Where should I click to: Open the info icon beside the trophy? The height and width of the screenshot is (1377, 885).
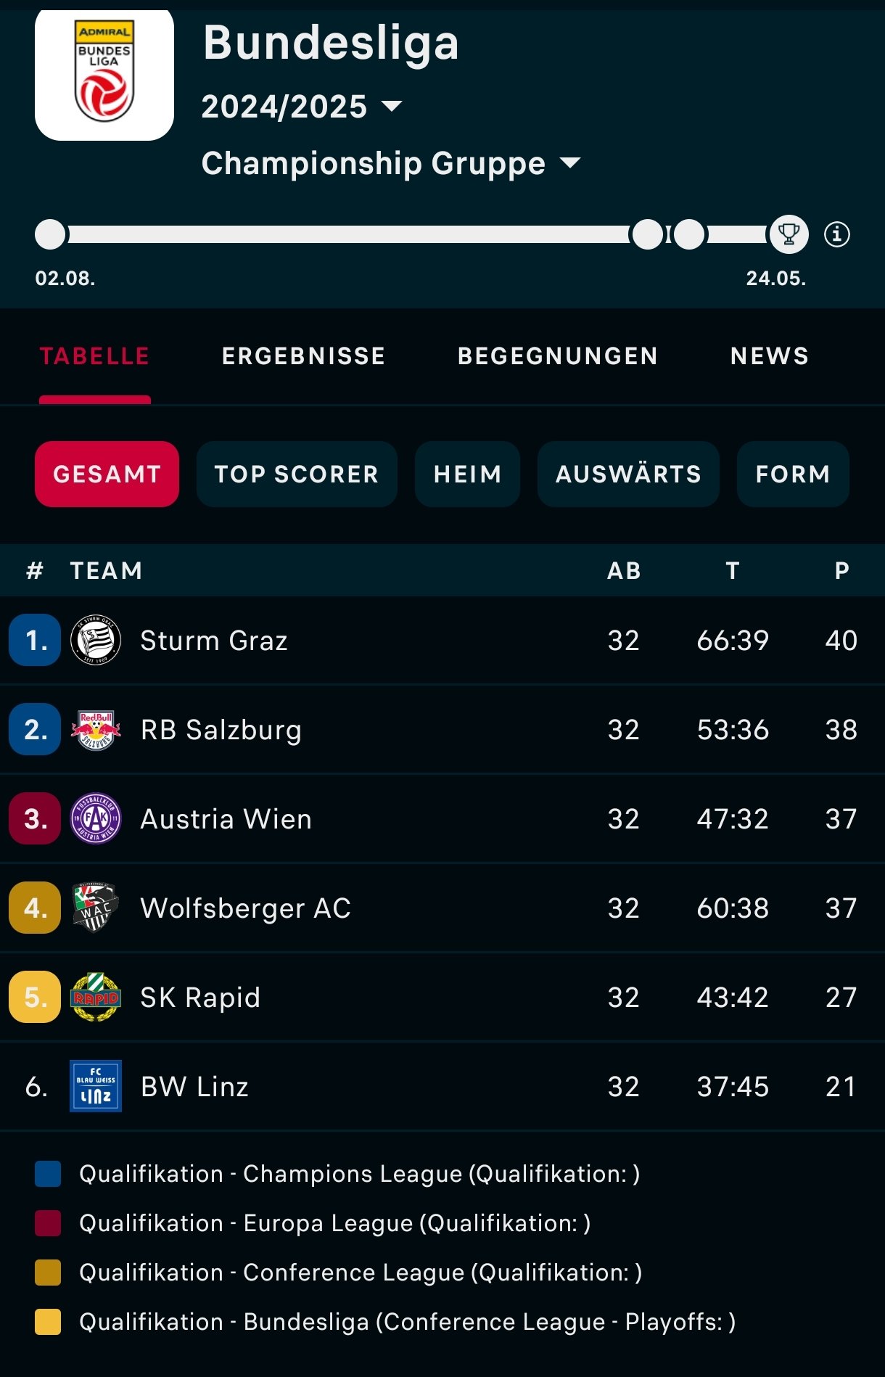coord(837,234)
